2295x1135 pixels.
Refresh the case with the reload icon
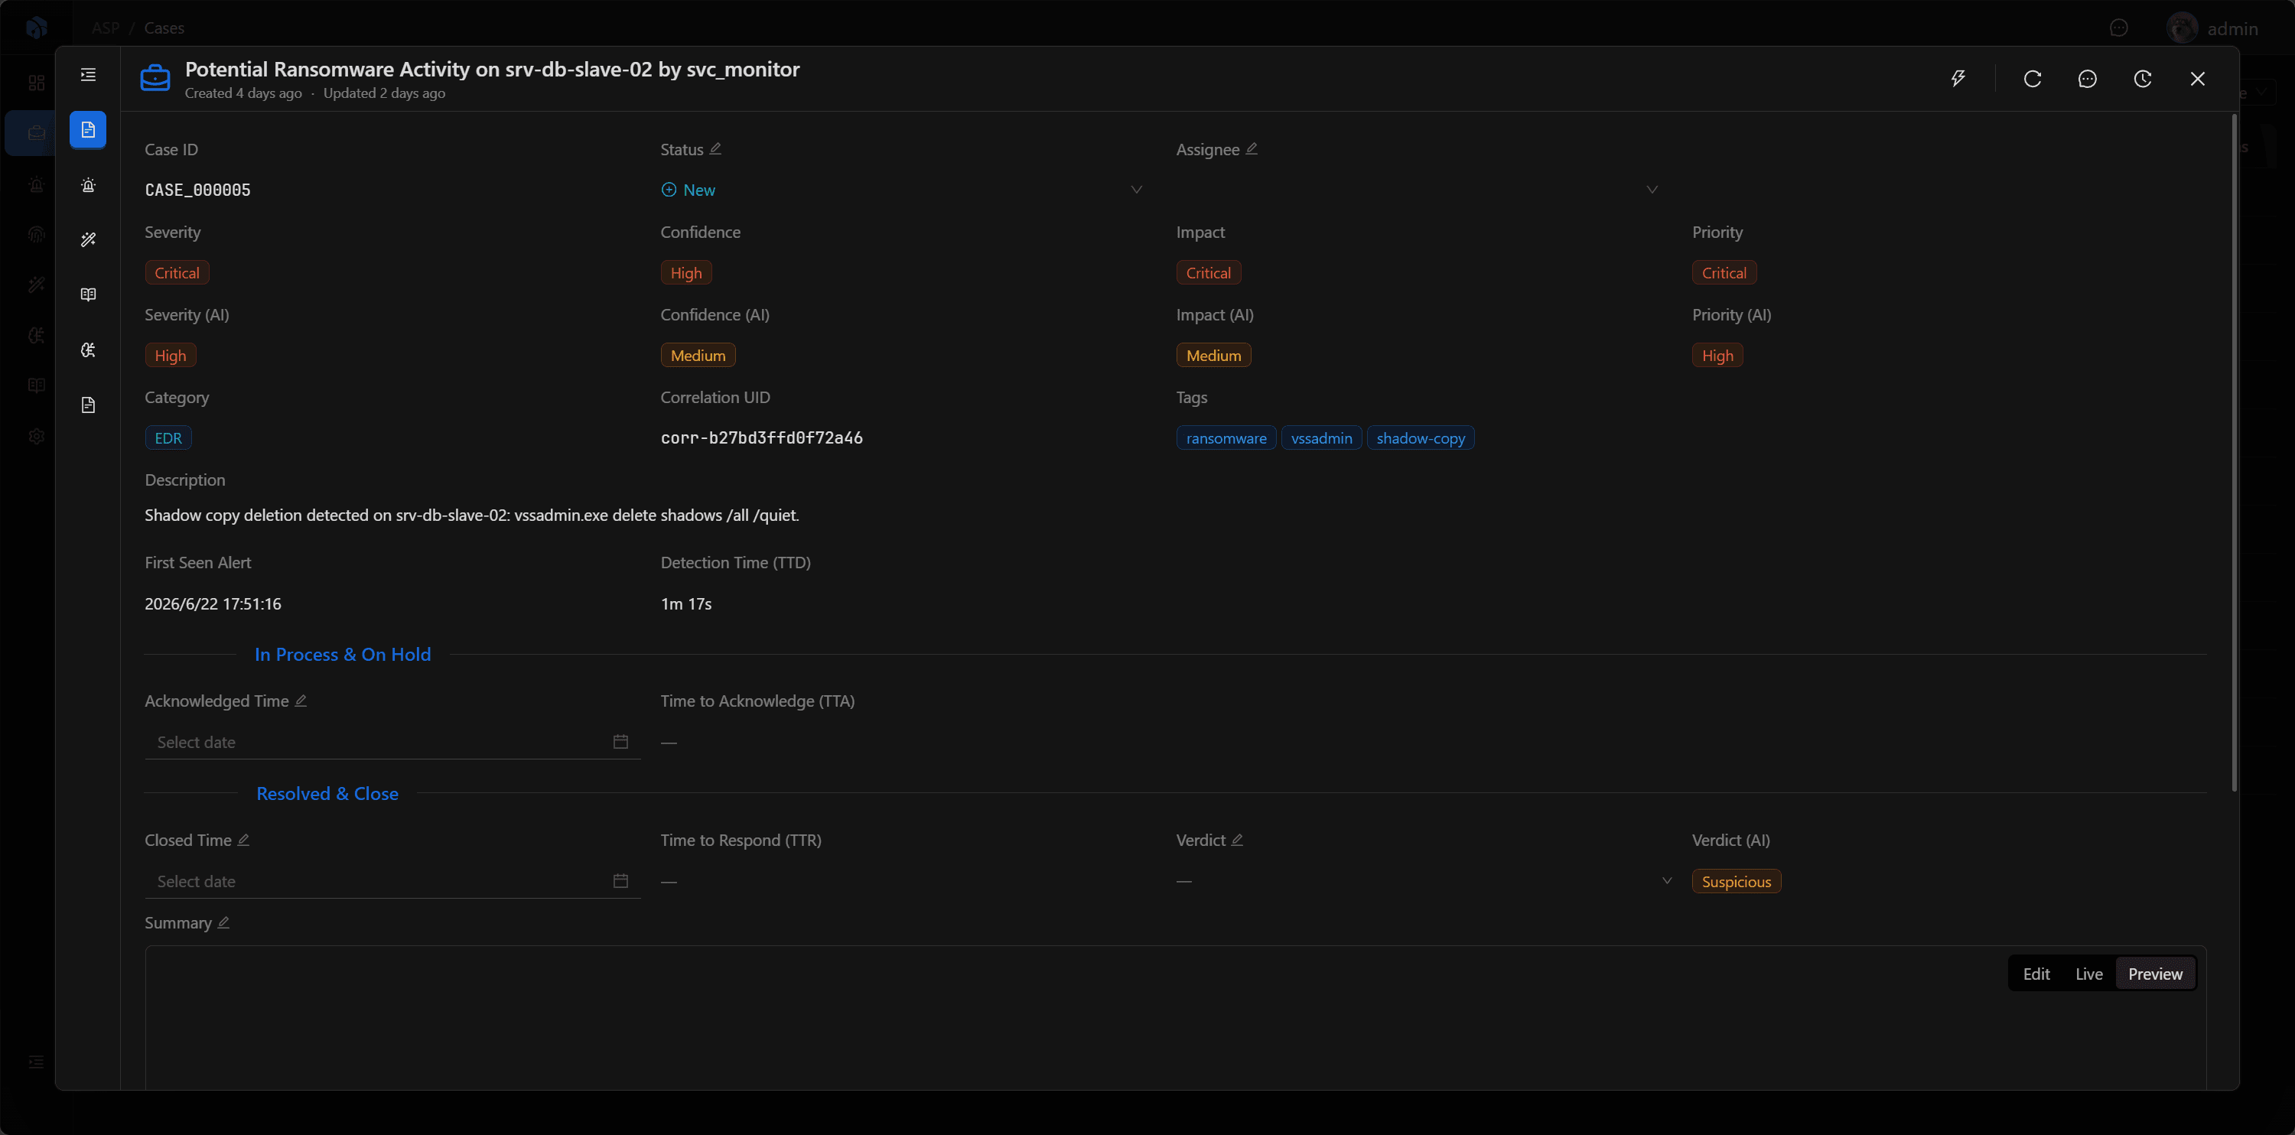click(x=2032, y=79)
